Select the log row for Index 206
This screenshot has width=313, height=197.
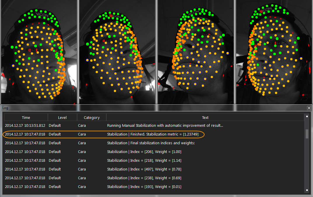click(x=144, y=152)
